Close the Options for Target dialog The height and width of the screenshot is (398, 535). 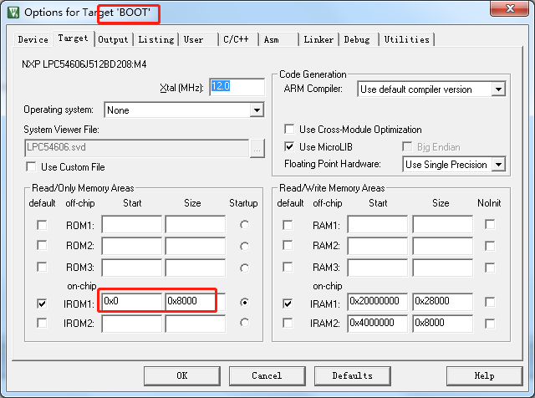coord(509,8)
